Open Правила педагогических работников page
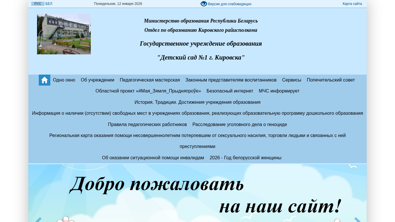395x222 pixels. click(x=147, y=125)
